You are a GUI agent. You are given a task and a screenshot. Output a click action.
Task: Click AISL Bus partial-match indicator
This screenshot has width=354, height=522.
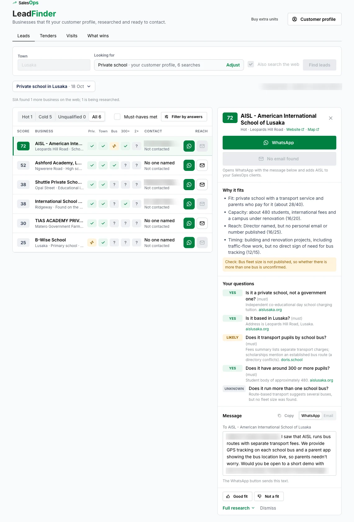coord(114,146)
